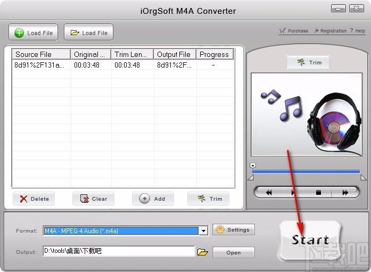Open the format Settings button
Screen dimensions: 371x272
tap(234, 229)
